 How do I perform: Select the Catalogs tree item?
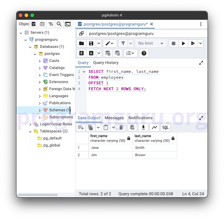pyautogui.click(x=57, y=68)
